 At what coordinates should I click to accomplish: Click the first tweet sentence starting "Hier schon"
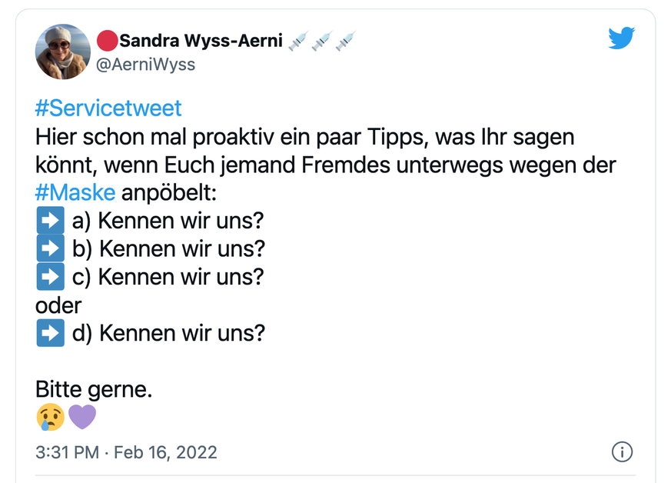(304, 137)
